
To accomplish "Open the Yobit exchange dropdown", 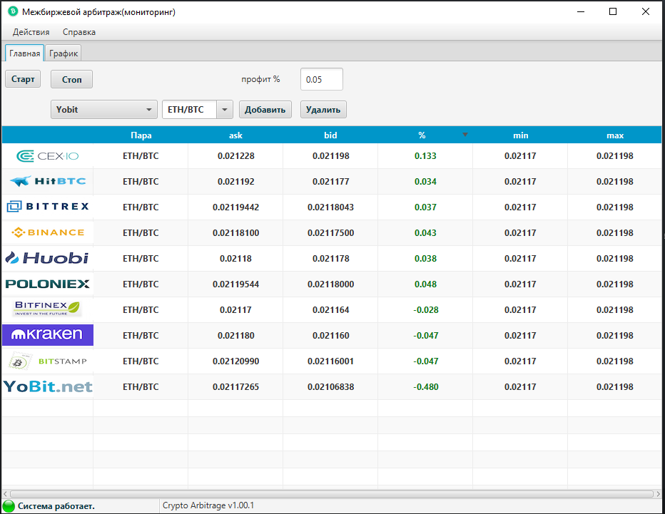I will [x=104, y=109].
